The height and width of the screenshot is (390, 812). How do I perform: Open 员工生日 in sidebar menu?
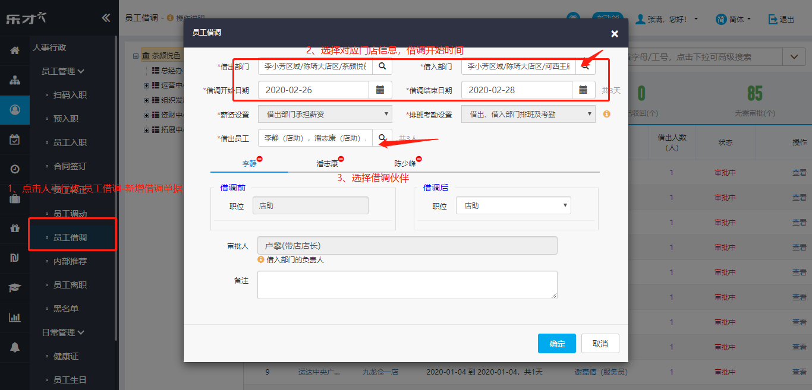70,380
